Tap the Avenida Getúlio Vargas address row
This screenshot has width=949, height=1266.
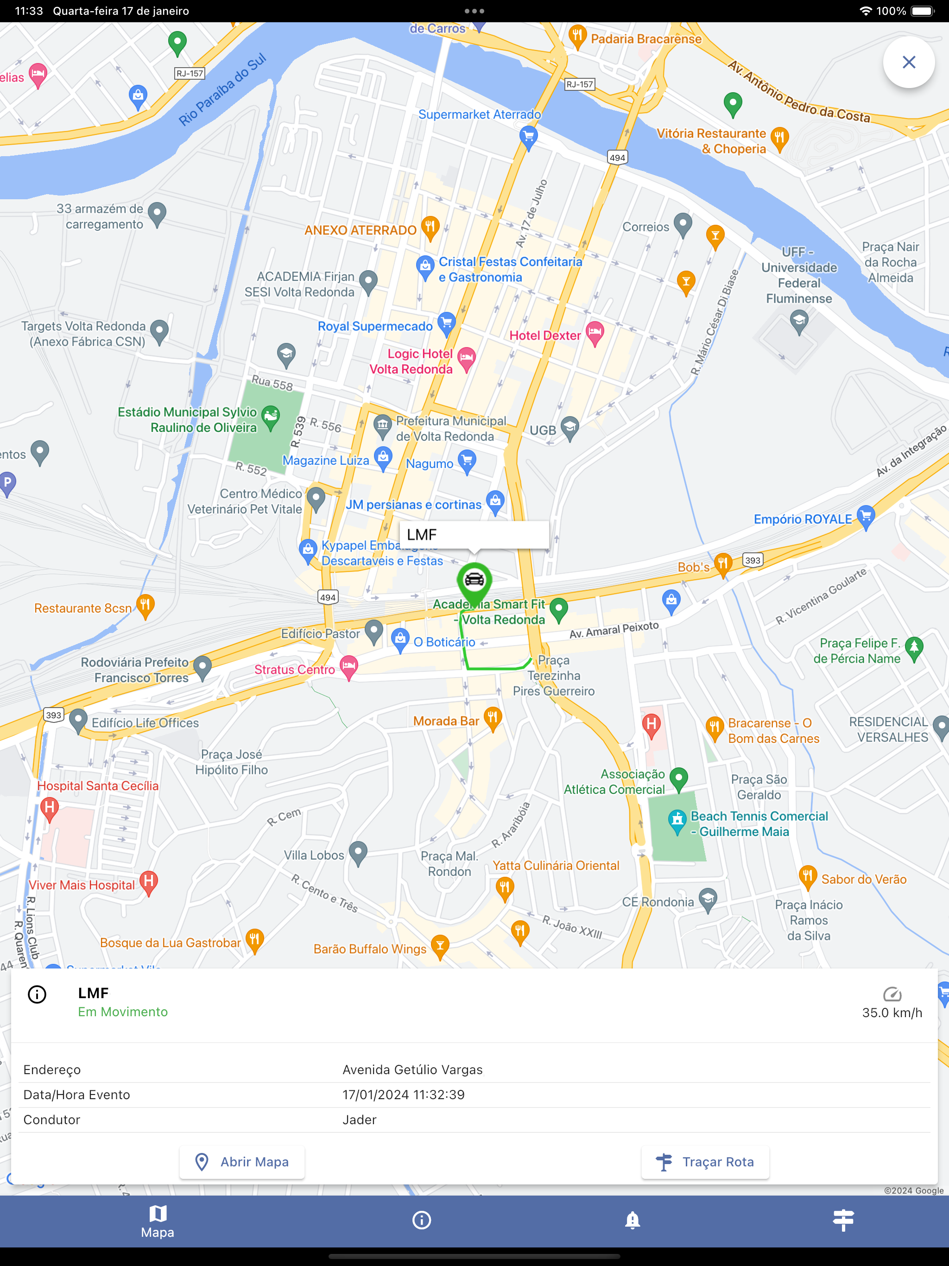(x=474, y=1070)
